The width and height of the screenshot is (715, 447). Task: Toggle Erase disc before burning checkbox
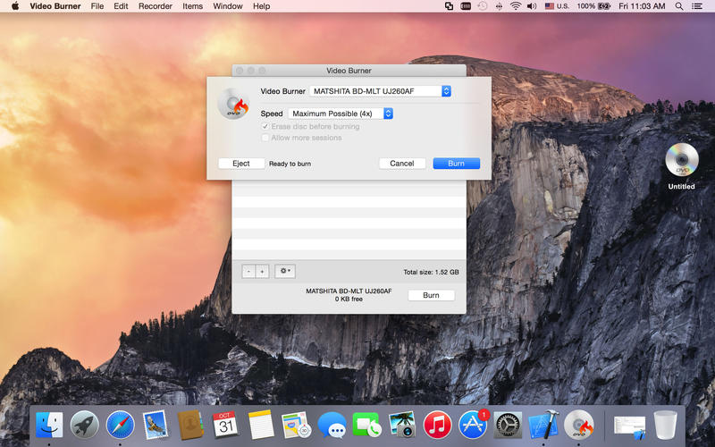coord(265,127)
